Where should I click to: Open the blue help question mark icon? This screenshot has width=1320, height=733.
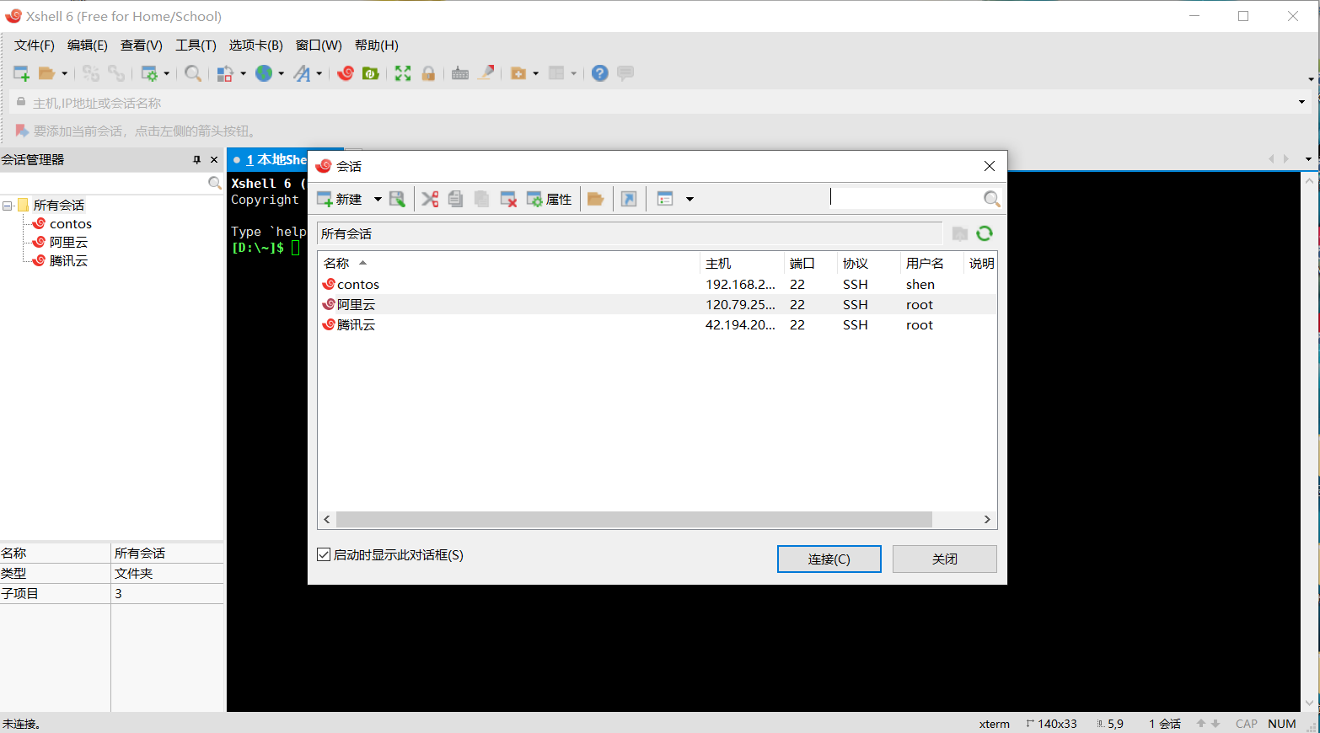point(599,73)
